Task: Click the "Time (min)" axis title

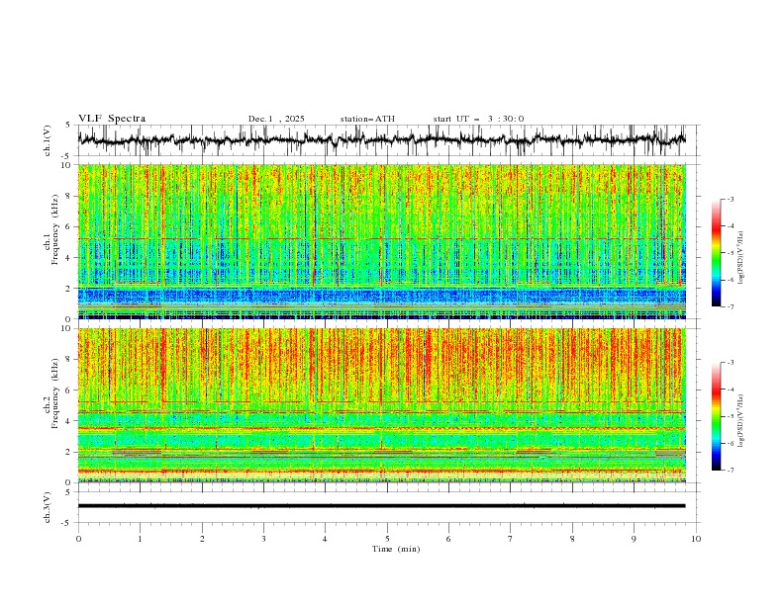Action: [396, 549]
